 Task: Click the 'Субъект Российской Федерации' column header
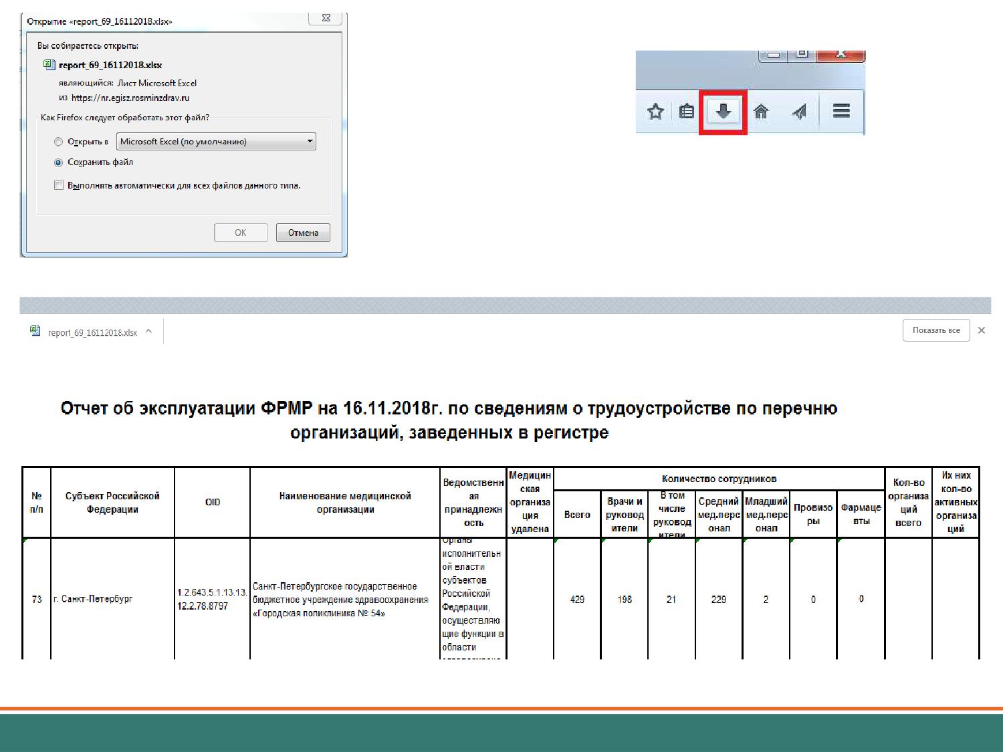tap(112, 503)
